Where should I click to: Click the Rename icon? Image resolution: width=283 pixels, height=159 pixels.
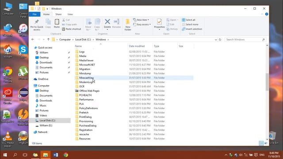(x=116, y=22)
